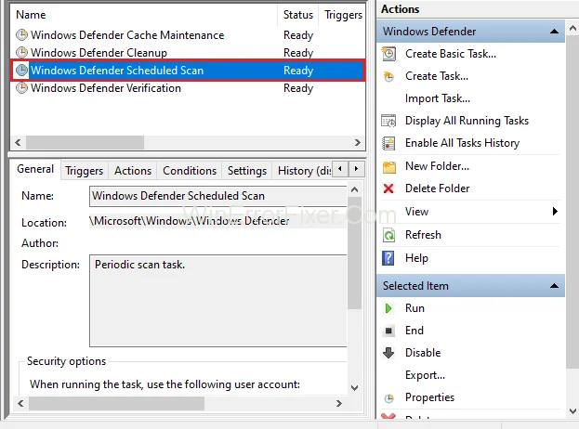The width and height of the screenshot is (579, 429).
Task: Click the New Folder icon
Action: click(388, 166)
